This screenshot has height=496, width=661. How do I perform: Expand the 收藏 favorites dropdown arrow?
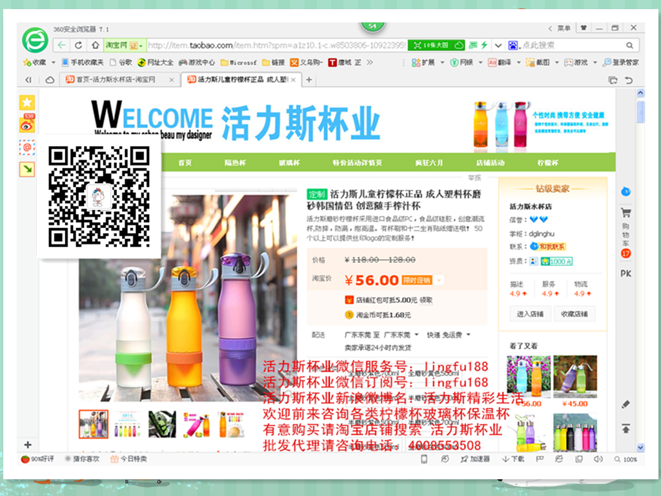[54, 63]
